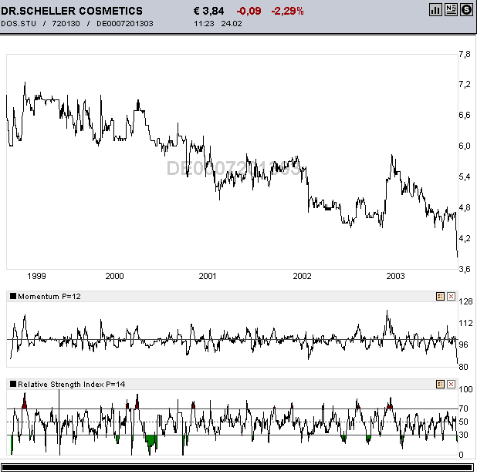
Task: Click the € 3,84 price value
Action: [208, 11]
